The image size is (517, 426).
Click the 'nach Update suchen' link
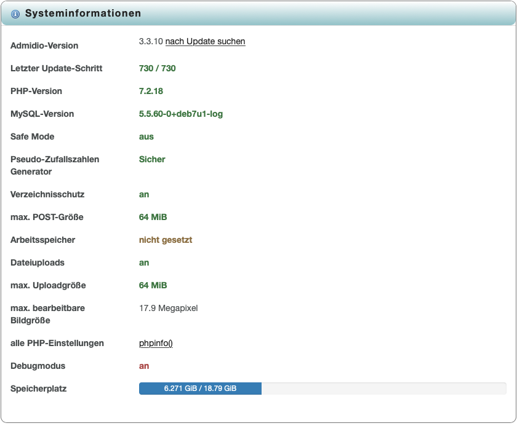[x=205, y=42]
